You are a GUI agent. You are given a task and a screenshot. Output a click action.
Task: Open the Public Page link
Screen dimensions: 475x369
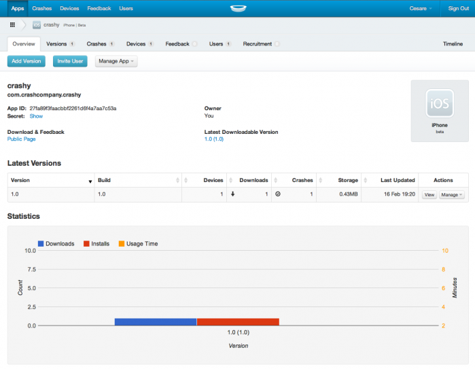click(x=21, y=139)
